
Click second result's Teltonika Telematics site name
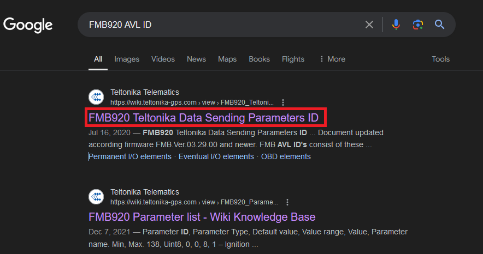coord(145,192)
